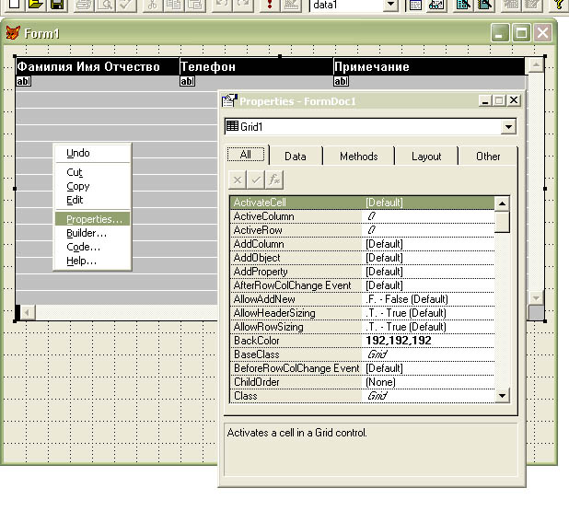
Task: Click the Properties window title bar icon
Action: pos(230,100)
